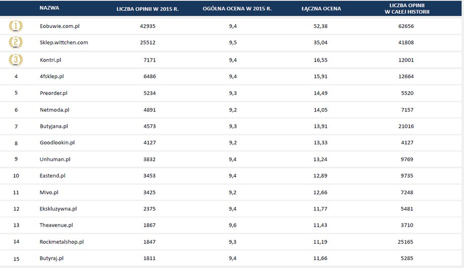Image resolution: width=464 pixels, height=268 pixels.
Task: Click the second-place laurel badge icon
Action: pyautogui.click(x=16, y=42)
